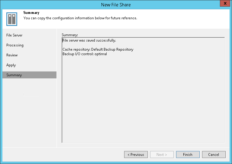Click the 'Backup I/O control: optimal' line
Viewport: 232px width, 164px height.
tap(85, 54)
